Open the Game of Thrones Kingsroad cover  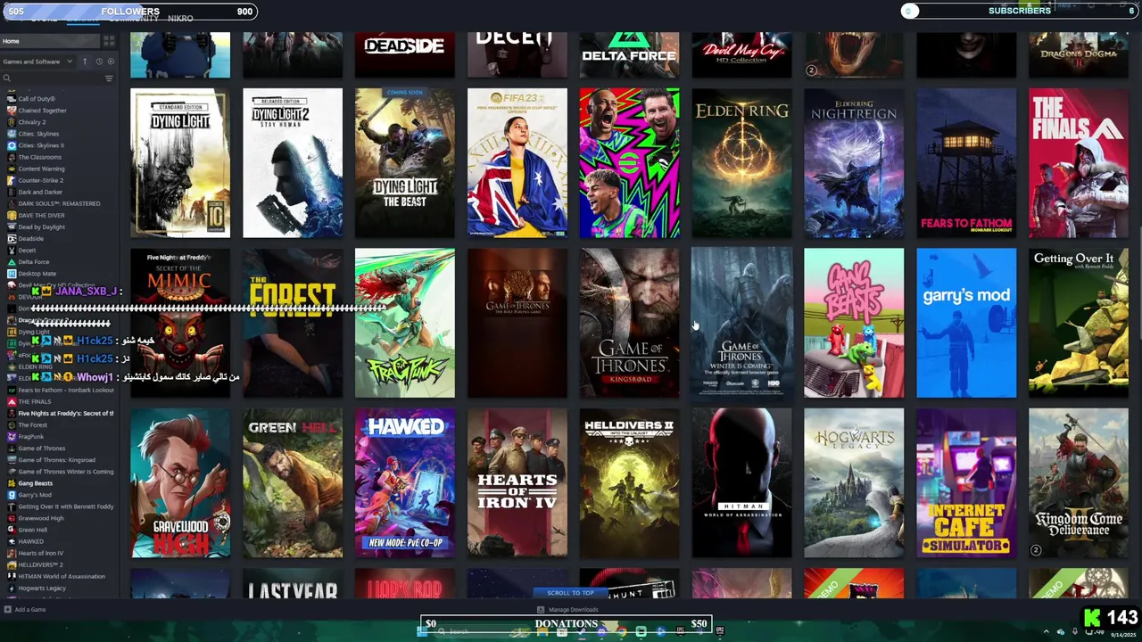point(629,323)
